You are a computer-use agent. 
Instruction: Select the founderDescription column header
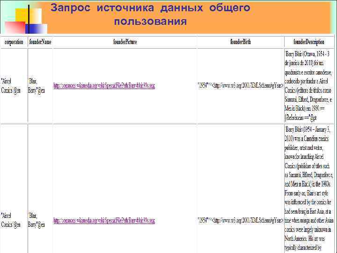(309, 42)
